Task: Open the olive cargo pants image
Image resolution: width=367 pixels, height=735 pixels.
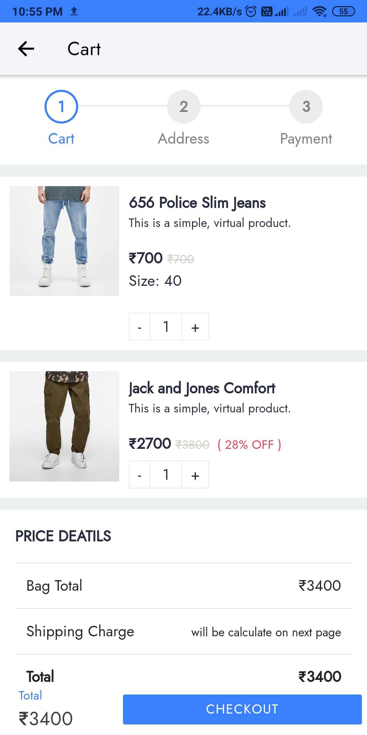Action: (64, 426)
